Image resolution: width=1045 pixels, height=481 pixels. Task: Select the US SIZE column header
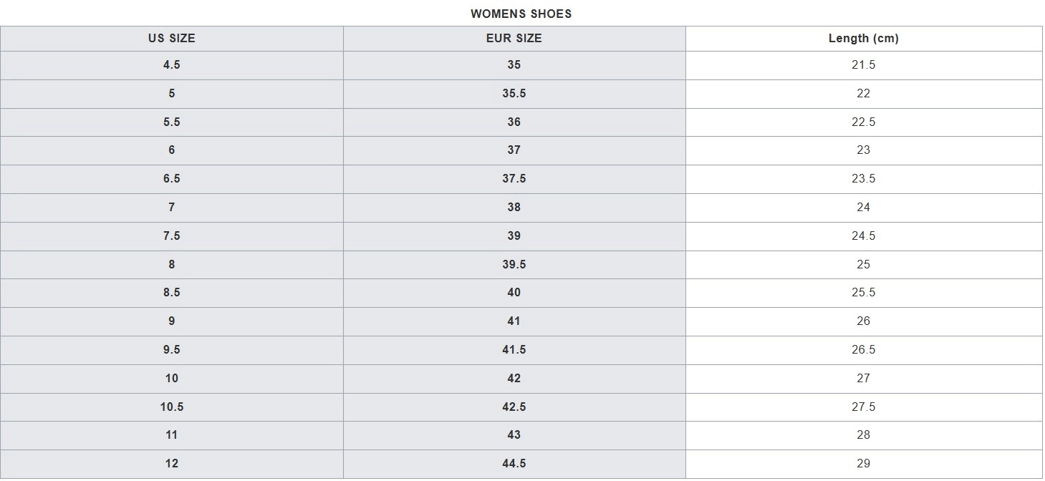point(171,39)
